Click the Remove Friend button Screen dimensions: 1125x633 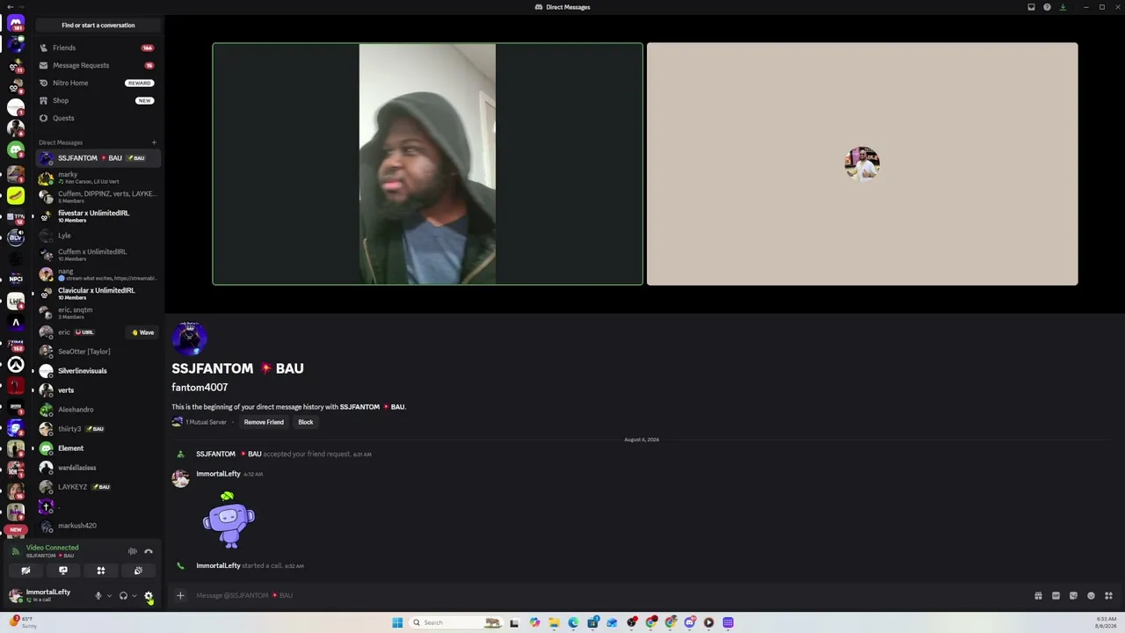click(x=264, y=422)
